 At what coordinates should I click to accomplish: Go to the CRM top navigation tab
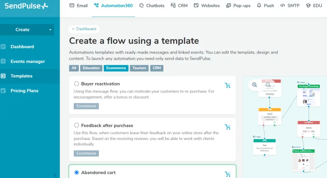(x=179, y=6)
